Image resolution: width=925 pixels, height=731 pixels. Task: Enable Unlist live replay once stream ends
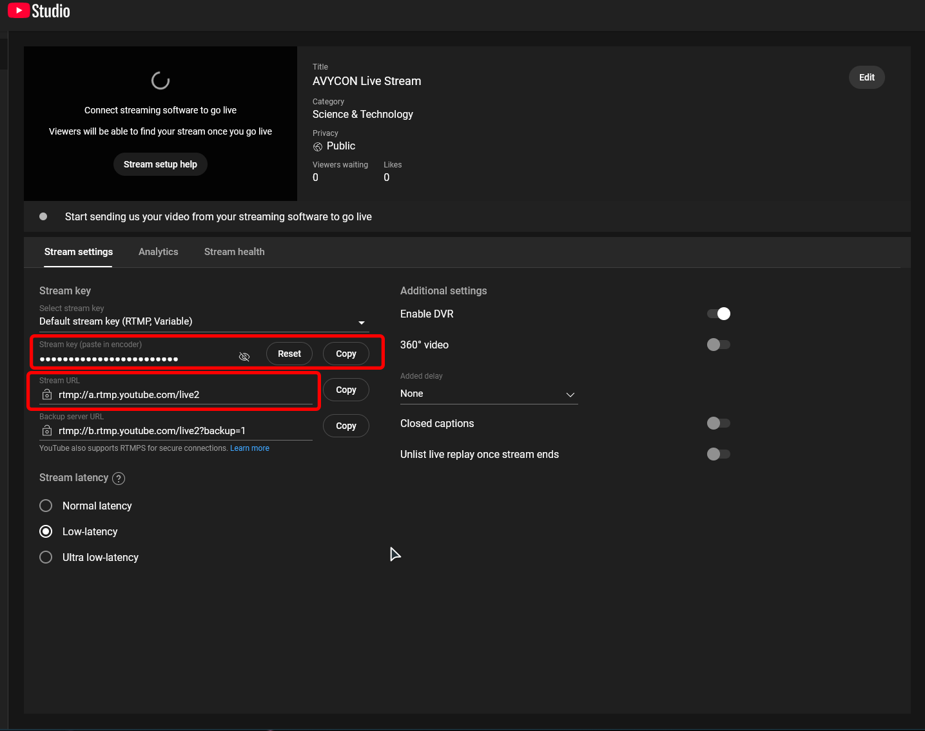point(719,454)
